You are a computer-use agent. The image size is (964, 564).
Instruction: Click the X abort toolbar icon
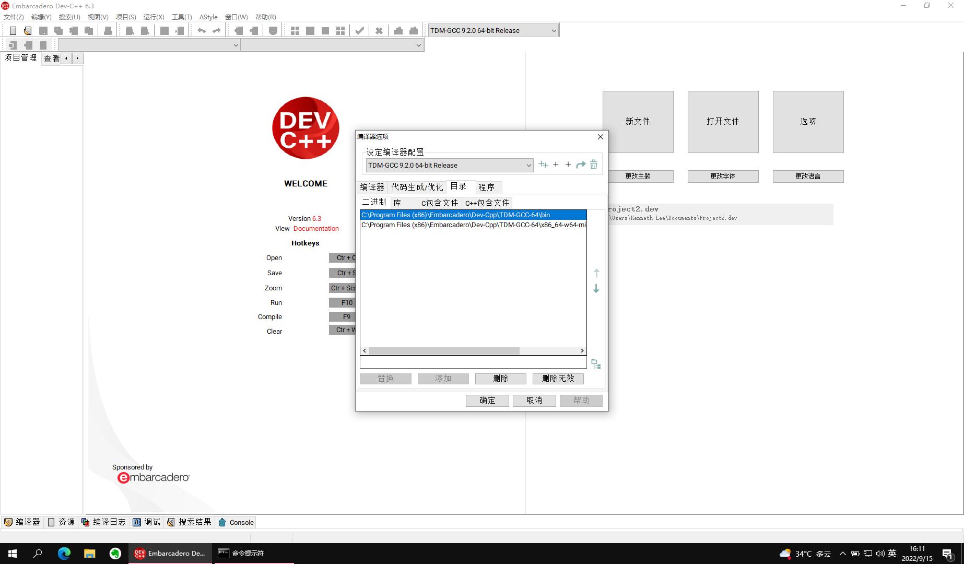tap(379, 31)
